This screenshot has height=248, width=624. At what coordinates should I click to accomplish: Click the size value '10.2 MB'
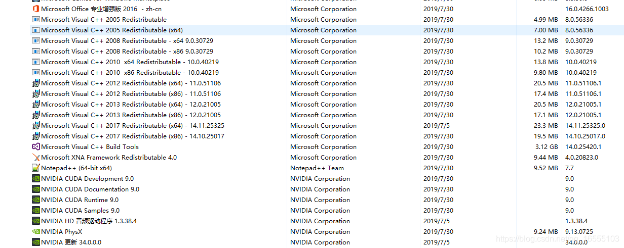tap(545, 52)
